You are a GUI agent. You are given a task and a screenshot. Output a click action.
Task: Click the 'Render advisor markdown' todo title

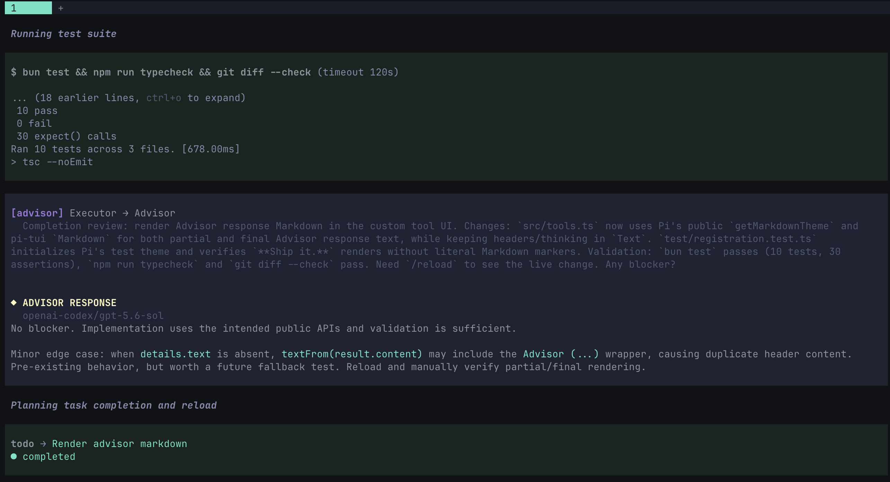pyautogui.click(x=119, y=444)
